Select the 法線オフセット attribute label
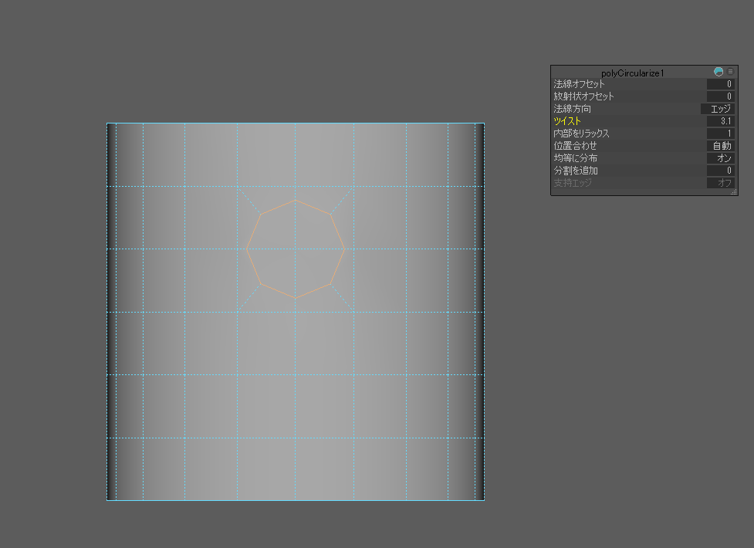This screenshot has width=754, height=548. (579, 84)
